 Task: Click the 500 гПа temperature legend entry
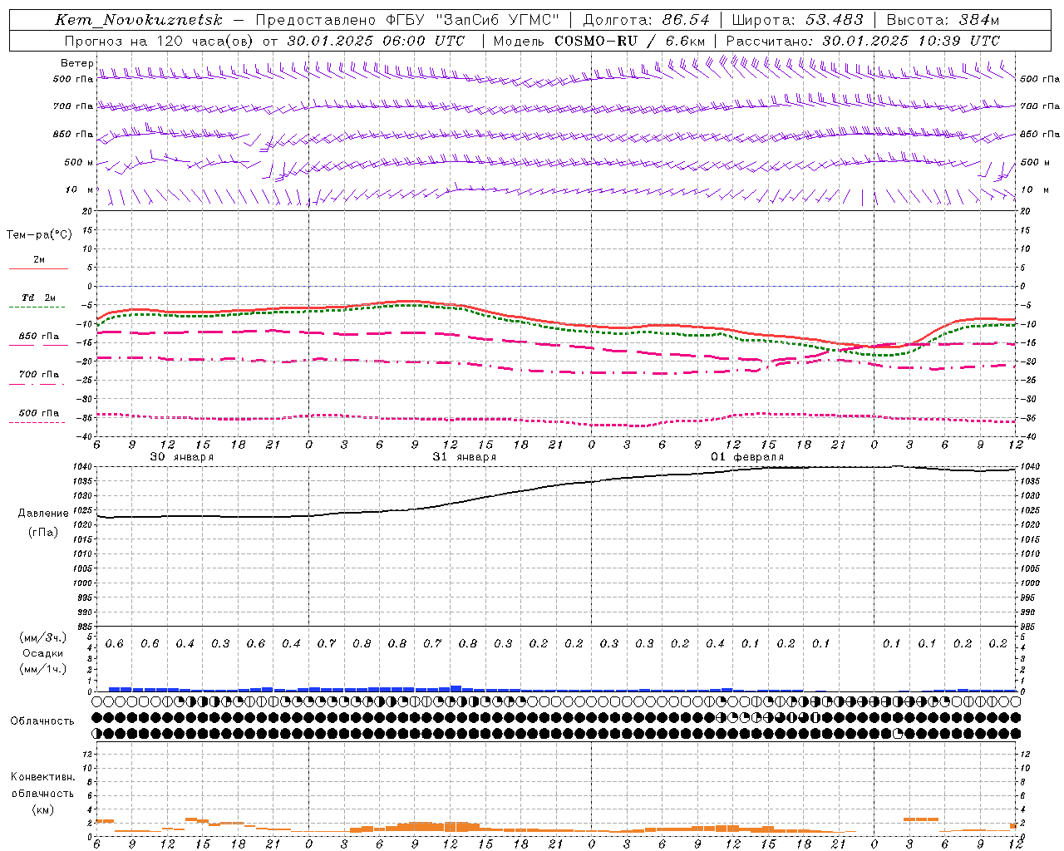(x=39, y=413)
